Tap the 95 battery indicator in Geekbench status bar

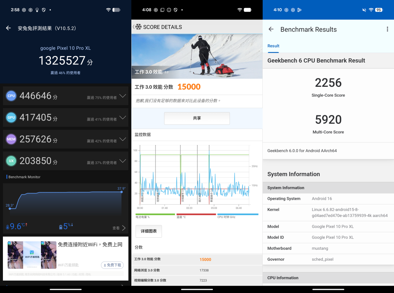click(379, 10)
